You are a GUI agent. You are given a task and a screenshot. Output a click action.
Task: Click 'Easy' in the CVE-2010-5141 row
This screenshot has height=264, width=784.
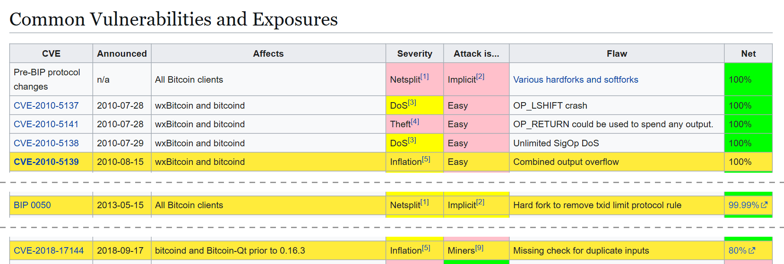(x=458, y=124)
